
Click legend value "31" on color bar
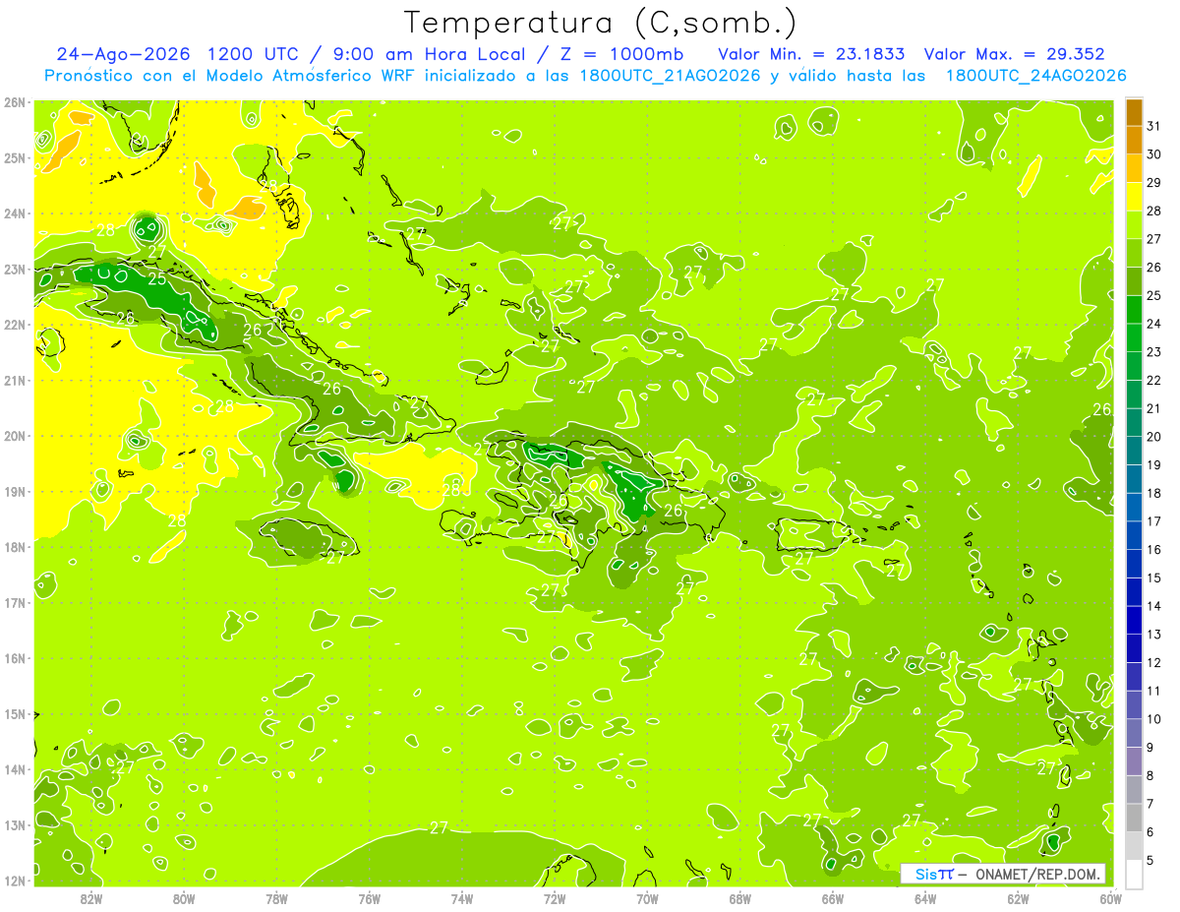tap(1154, 126)
